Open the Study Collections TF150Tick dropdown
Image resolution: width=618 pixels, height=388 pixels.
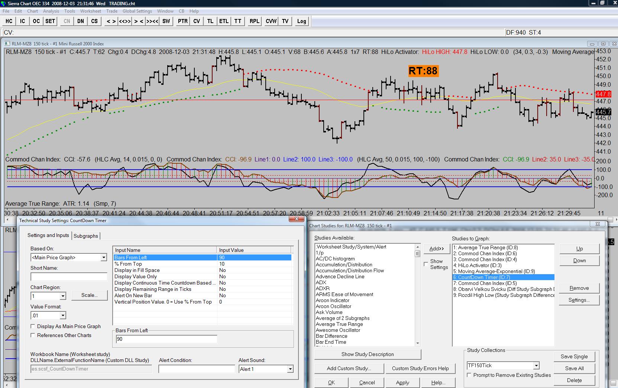click(x=536, y=366)
